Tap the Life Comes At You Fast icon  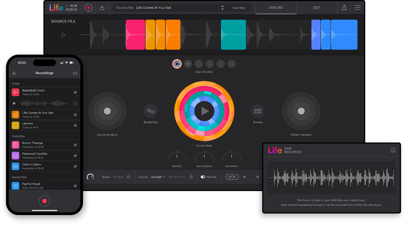point(16,114)
